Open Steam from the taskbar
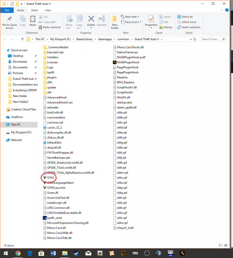 pyautogui.click(x=77, y=253)
